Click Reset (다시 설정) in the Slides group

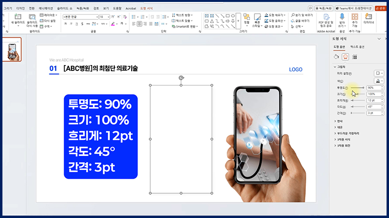click(48, 21)
